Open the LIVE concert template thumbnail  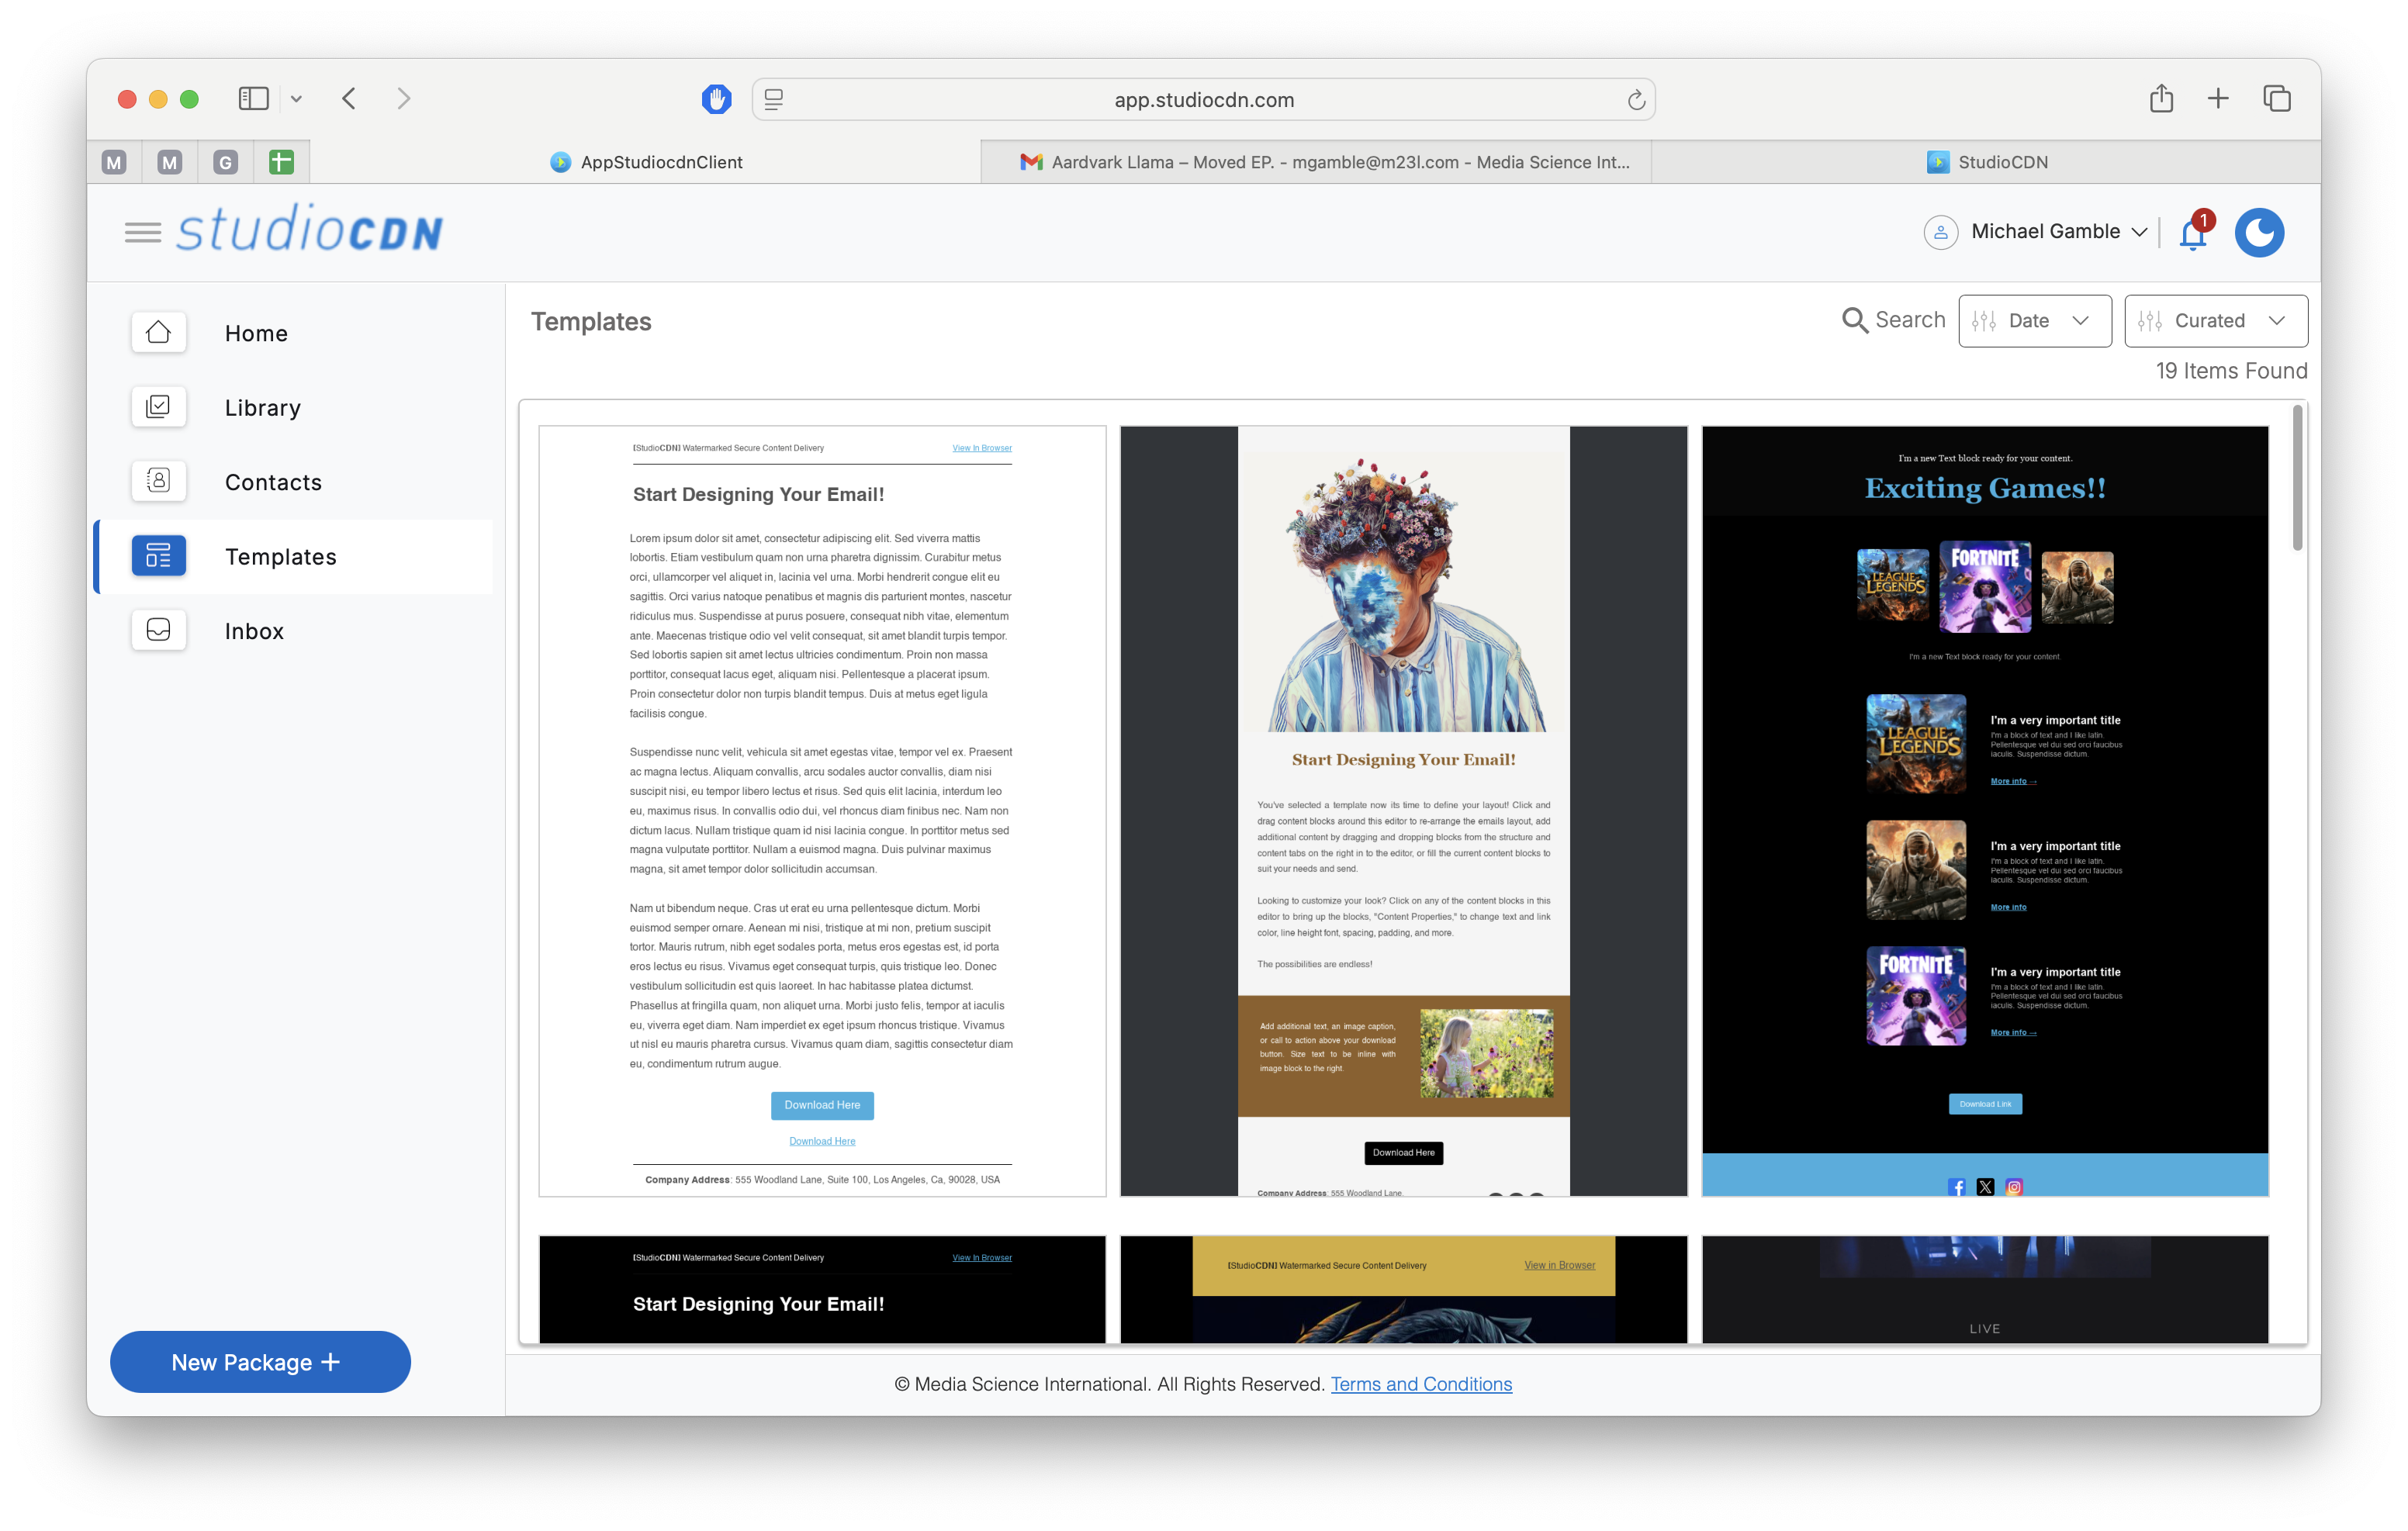(x=1985, y=1289)
